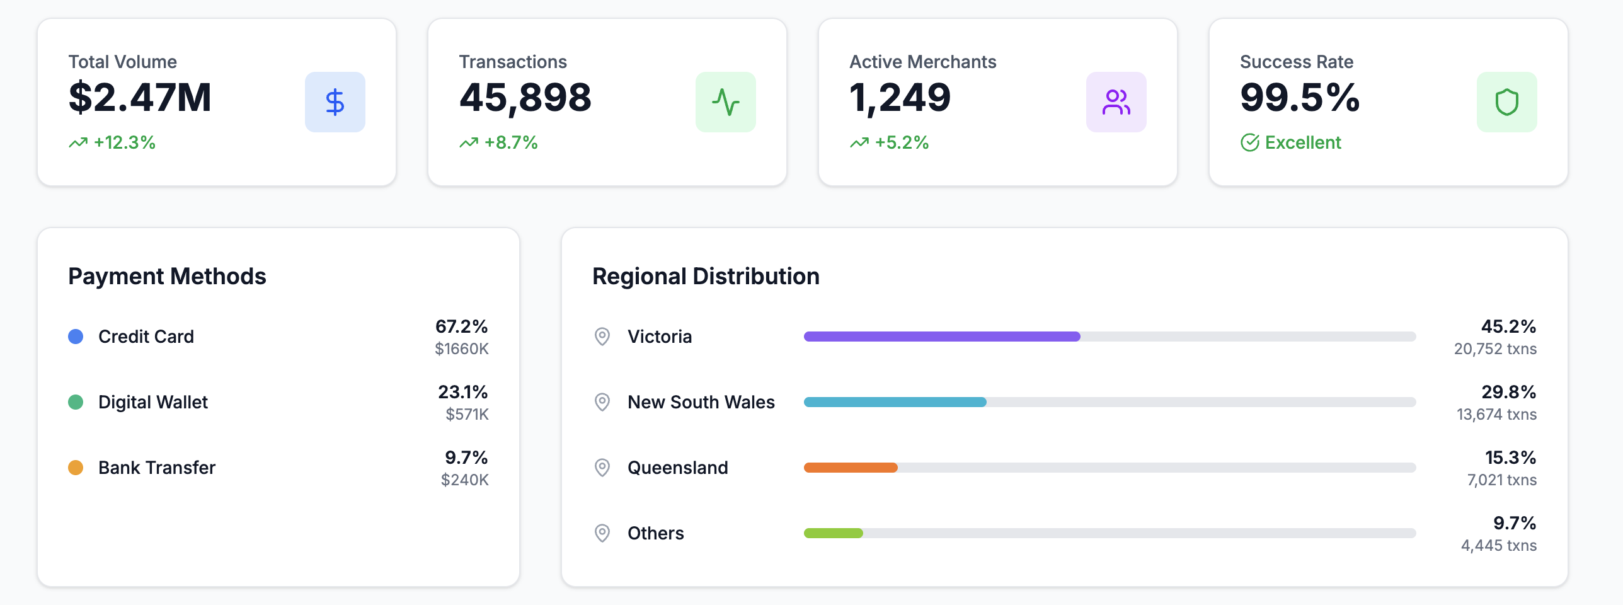
Task: Switch to the Payment Methods section
Action: click(x=166, y=276)
